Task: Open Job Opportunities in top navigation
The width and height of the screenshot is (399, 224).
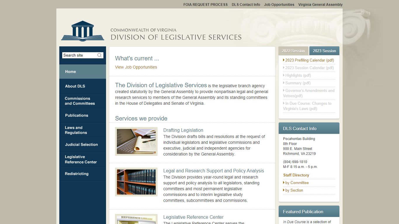Action: pos(279,5)
